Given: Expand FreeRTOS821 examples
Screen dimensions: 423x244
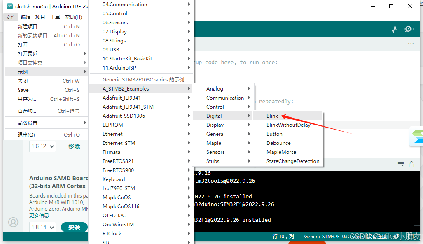Looking at the screenshot, I should (141, 161).
